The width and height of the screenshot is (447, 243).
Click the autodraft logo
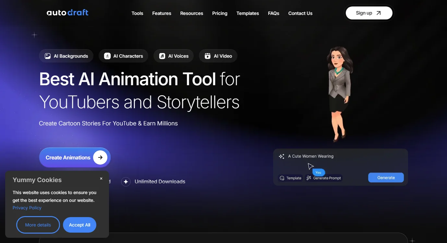(x=67, y=13)
